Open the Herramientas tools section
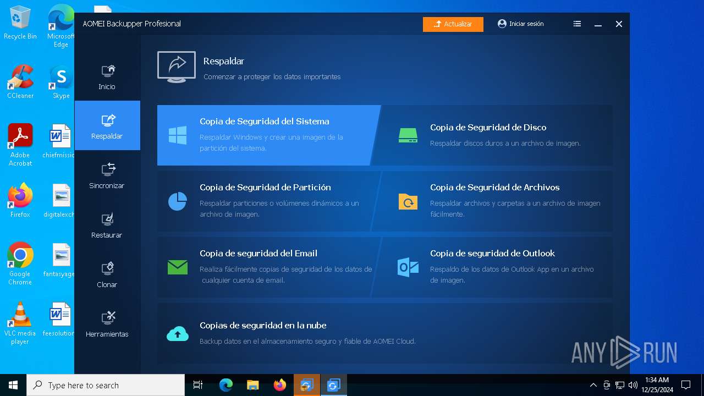The height and width of the screenshot is (396, 704). [x=107, y=323]
